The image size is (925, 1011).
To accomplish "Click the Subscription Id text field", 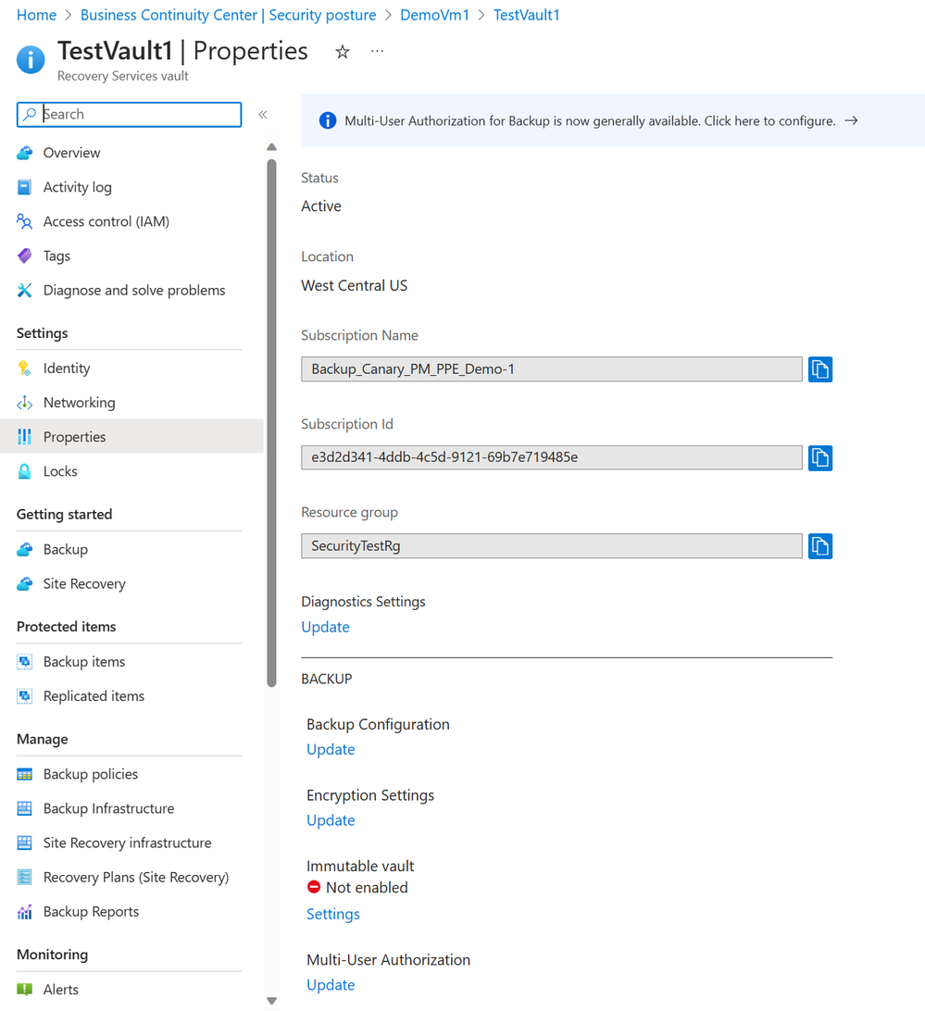I will 552,457.
